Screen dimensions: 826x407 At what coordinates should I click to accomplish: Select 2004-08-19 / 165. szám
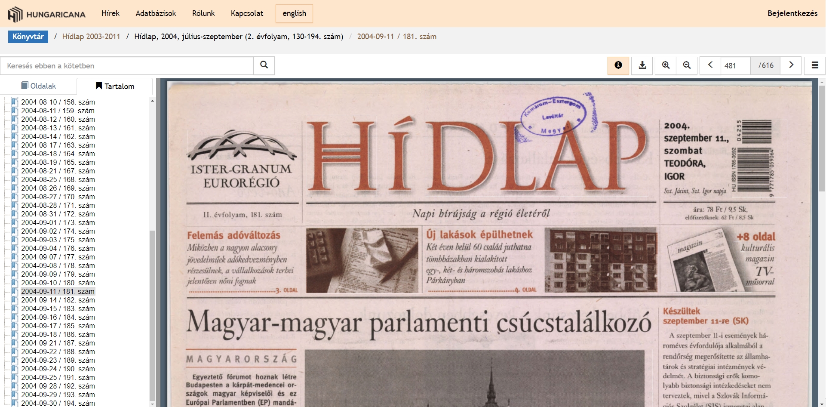pos(58,162)
